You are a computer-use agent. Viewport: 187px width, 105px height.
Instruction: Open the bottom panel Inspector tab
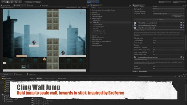pyautogui.click(x=31, y=74)
